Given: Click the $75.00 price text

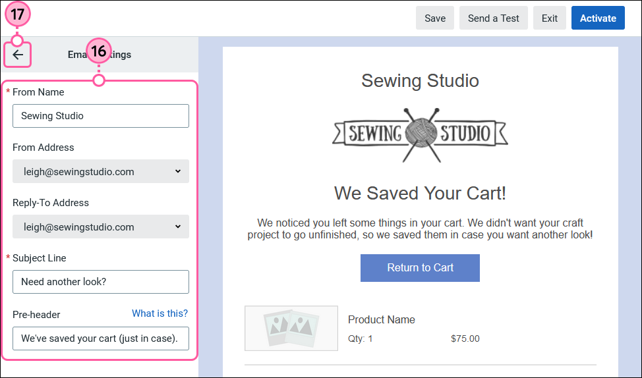Looking at the screenshot, I should tap(465, 338).
